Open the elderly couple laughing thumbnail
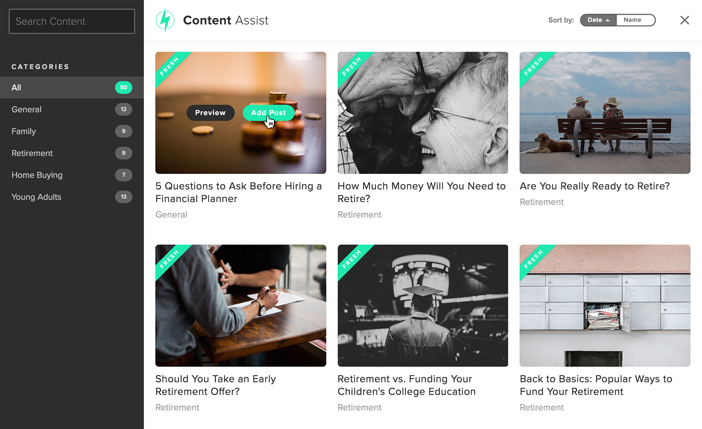This screenshot has width=702, height=429. click(x=423, y=113)
